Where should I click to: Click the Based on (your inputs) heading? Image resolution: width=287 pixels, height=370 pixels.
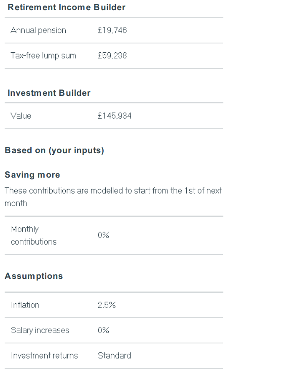click(x=54, y=151)
